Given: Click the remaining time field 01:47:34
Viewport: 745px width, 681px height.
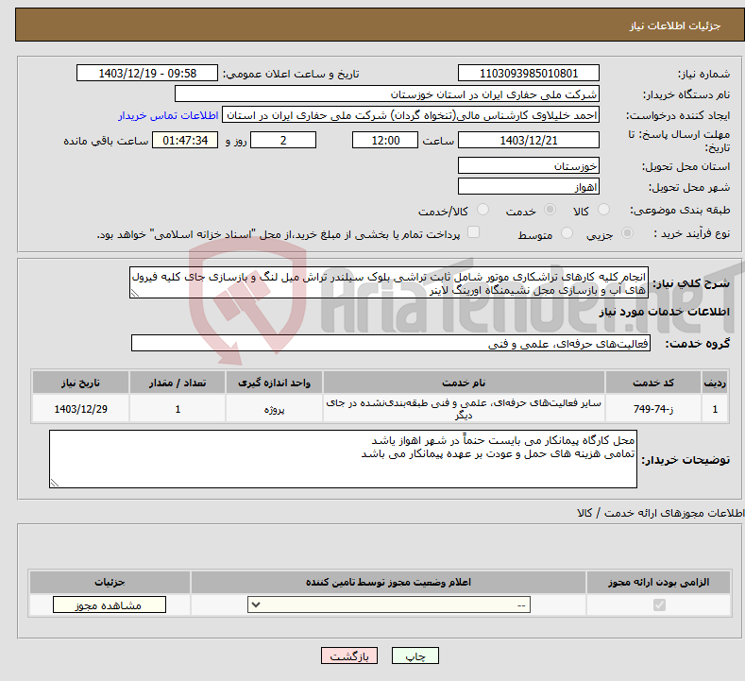Looking at the screenshot, I should pos(185,140).
